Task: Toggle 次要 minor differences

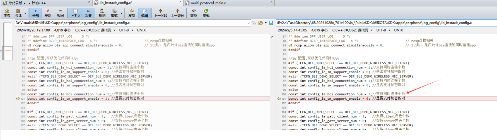Action: tap(88, 13)
